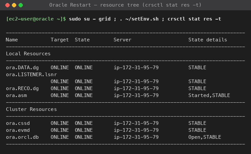Click the Target ONLINE value under ora.LISTENER.lsnr
This screenshot has width=251, height=154.
60,81
